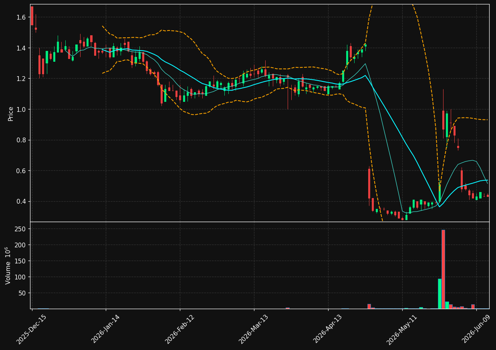Click the 100 volume axis tick
The height and width of the screenshot is (350, 496).
pyautogui.click(x=21, y=277)
